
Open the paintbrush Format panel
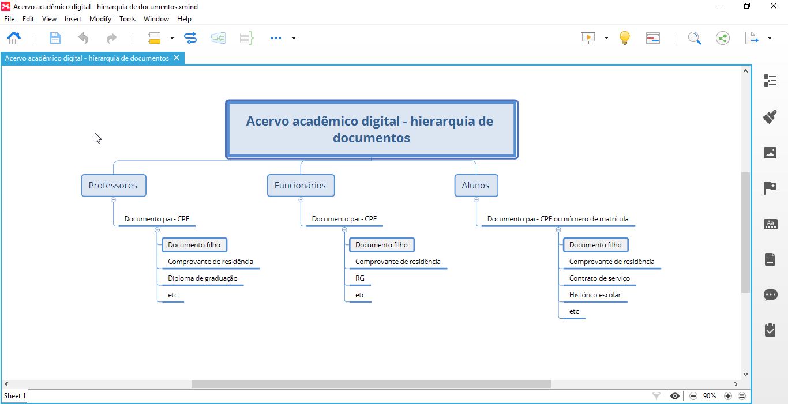pyautogui.click(x=770, y=116)
